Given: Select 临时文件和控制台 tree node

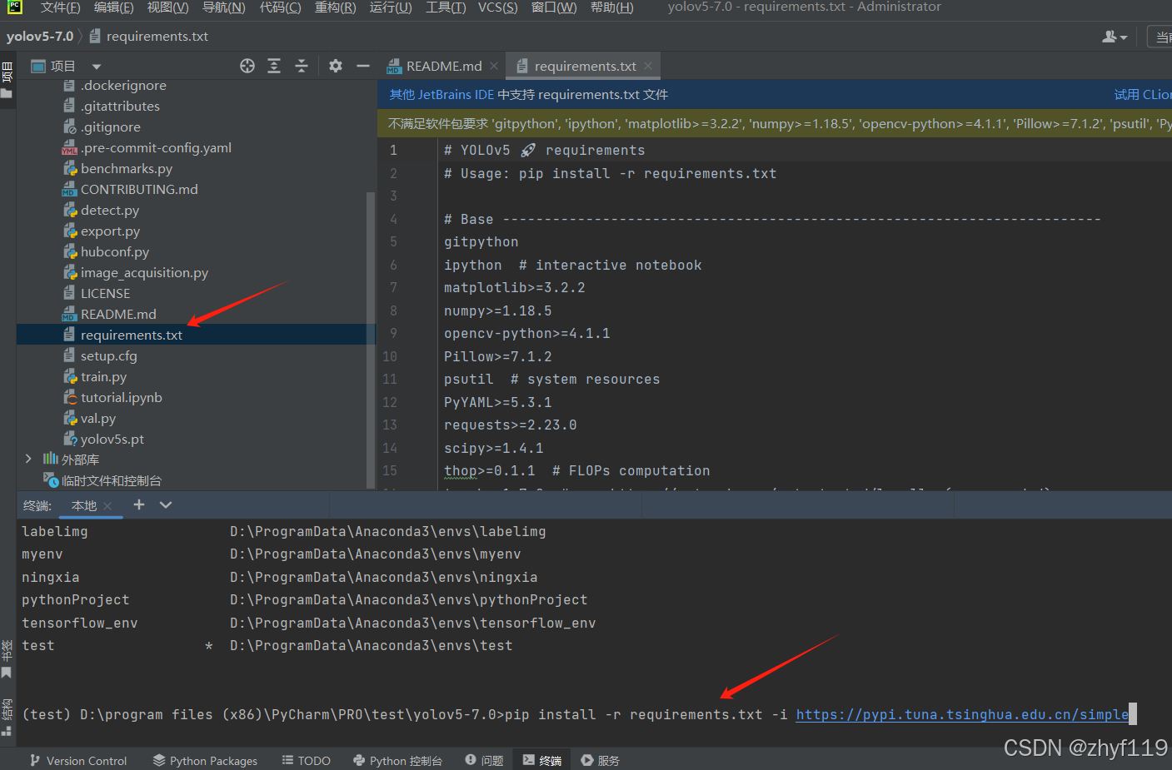Looking at the screenshot, I should (x=112, y=480).
